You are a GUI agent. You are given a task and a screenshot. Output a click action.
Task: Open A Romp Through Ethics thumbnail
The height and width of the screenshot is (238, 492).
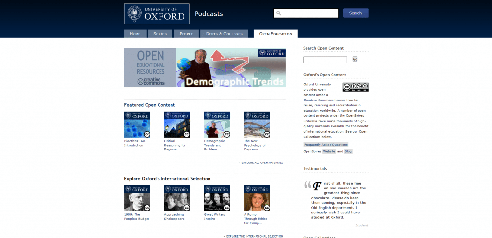tap(257, 198)
